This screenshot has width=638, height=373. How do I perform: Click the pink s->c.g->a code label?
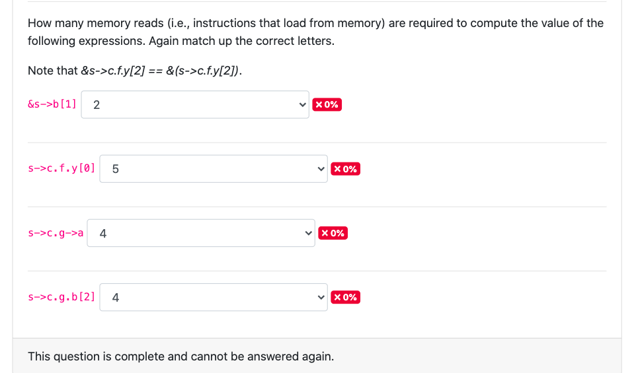click(56, 233)
